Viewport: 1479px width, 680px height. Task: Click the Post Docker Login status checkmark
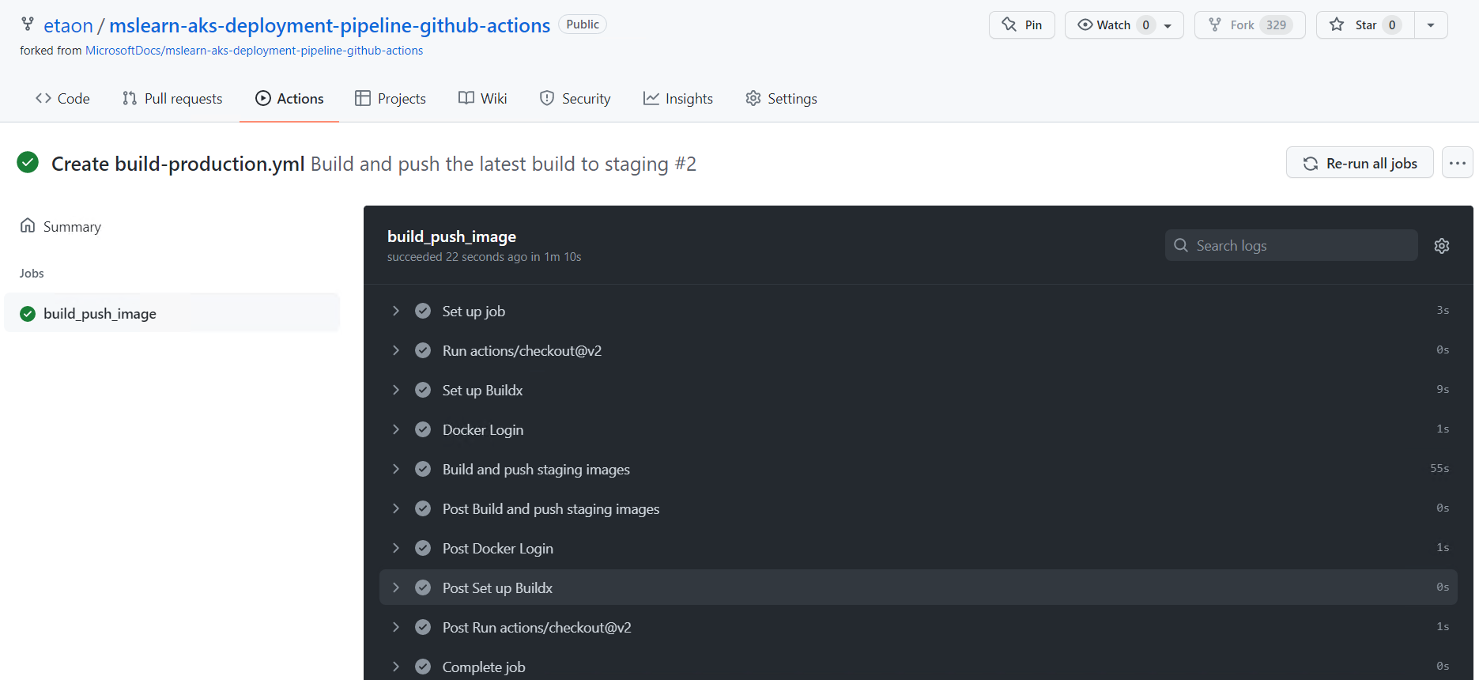423,548
